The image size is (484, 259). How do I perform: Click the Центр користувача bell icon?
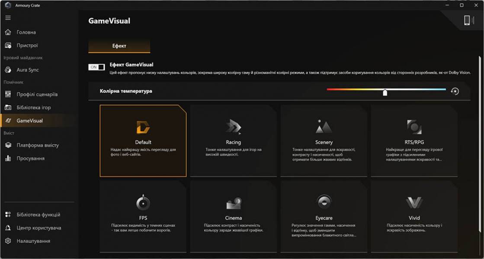(8, 228)
